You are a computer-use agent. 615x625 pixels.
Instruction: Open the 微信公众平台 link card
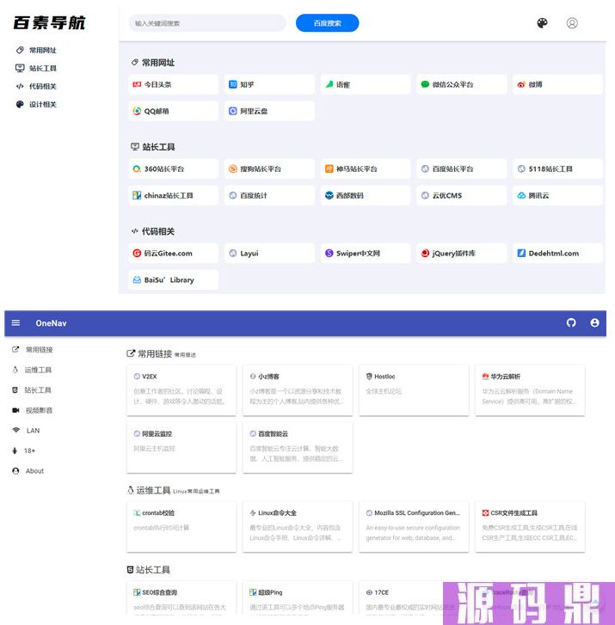coord(461,84)
